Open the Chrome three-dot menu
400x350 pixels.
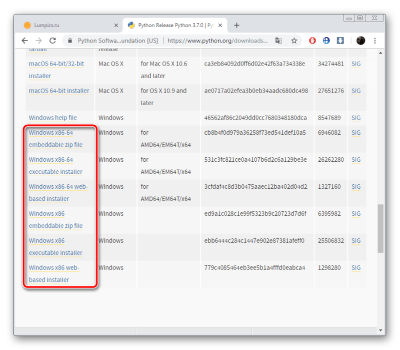coord(375,41)
